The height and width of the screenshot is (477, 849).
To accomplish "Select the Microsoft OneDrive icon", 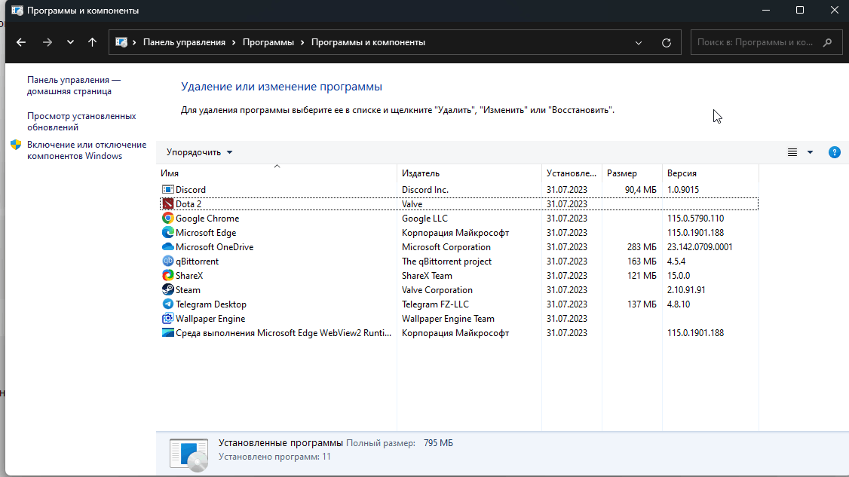I will (168, 247).
